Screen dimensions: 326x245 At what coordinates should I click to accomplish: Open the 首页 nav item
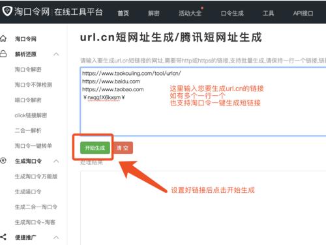[123, 13]
